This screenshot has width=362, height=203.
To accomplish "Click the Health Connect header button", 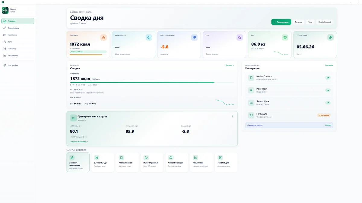I will (x=325, y=22).
